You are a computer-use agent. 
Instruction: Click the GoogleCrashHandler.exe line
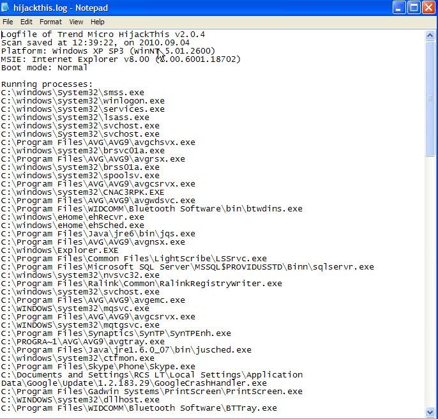[x=152, y=379]
